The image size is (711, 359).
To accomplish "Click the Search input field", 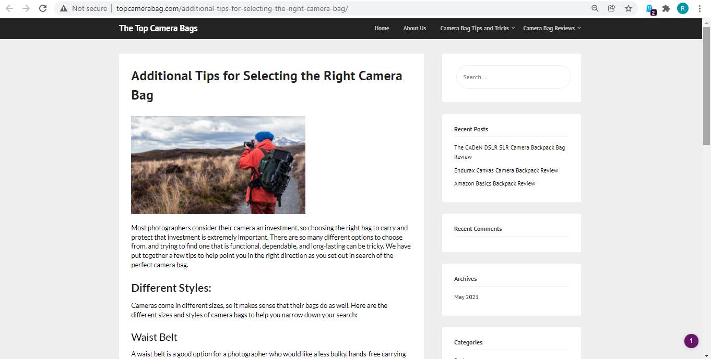I will pos(513,77).
